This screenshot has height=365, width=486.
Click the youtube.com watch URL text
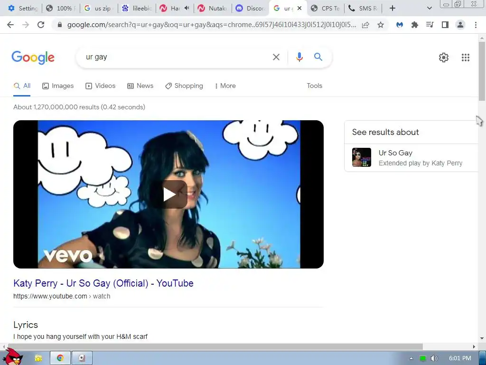pos(62,297)
